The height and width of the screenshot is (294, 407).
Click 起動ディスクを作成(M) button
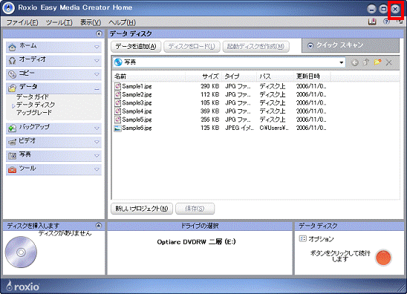(255, 47)
